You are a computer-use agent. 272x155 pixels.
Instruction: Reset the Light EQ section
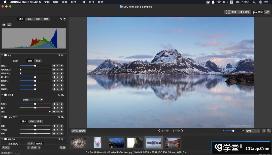(59, 117)
